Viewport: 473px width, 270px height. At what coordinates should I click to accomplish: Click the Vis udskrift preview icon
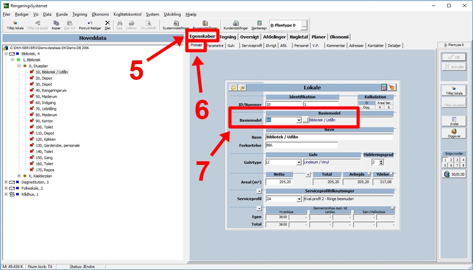coord(148,25)
